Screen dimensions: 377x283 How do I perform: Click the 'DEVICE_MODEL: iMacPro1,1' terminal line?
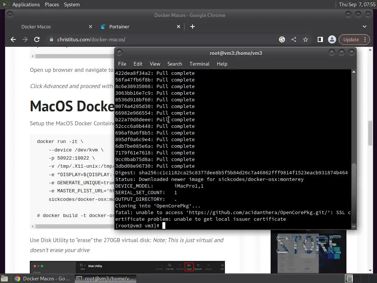[x=159, y=186]
